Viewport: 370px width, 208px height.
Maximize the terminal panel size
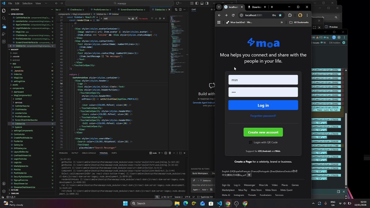point(180,153)
